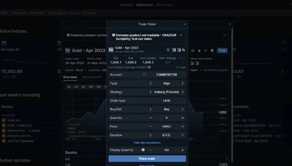Viewport: 292px width, 166px height.
Task: Click the overview panel vertical scrollbar
Action: point(232,95)
